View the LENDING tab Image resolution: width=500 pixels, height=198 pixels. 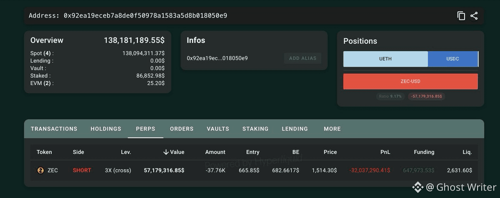pyautogui.click(x=295, y=129)
